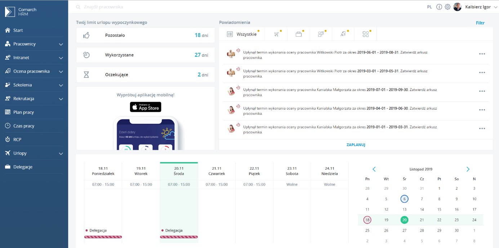Filter notifications by employee assessment icon

tap(343, 34)
